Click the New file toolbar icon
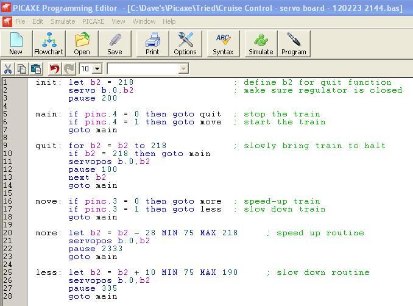Screen dimensions: 413x306 [16, 43]
